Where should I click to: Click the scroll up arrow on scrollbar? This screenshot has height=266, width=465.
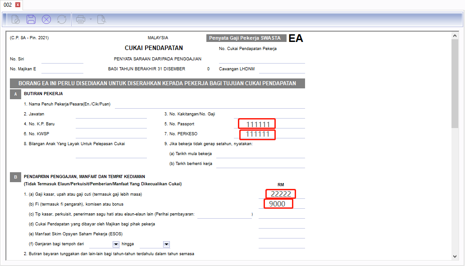(454, 35)
